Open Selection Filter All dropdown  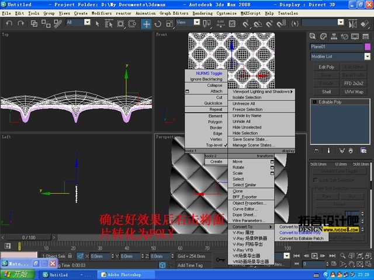(x=87, y=22)
